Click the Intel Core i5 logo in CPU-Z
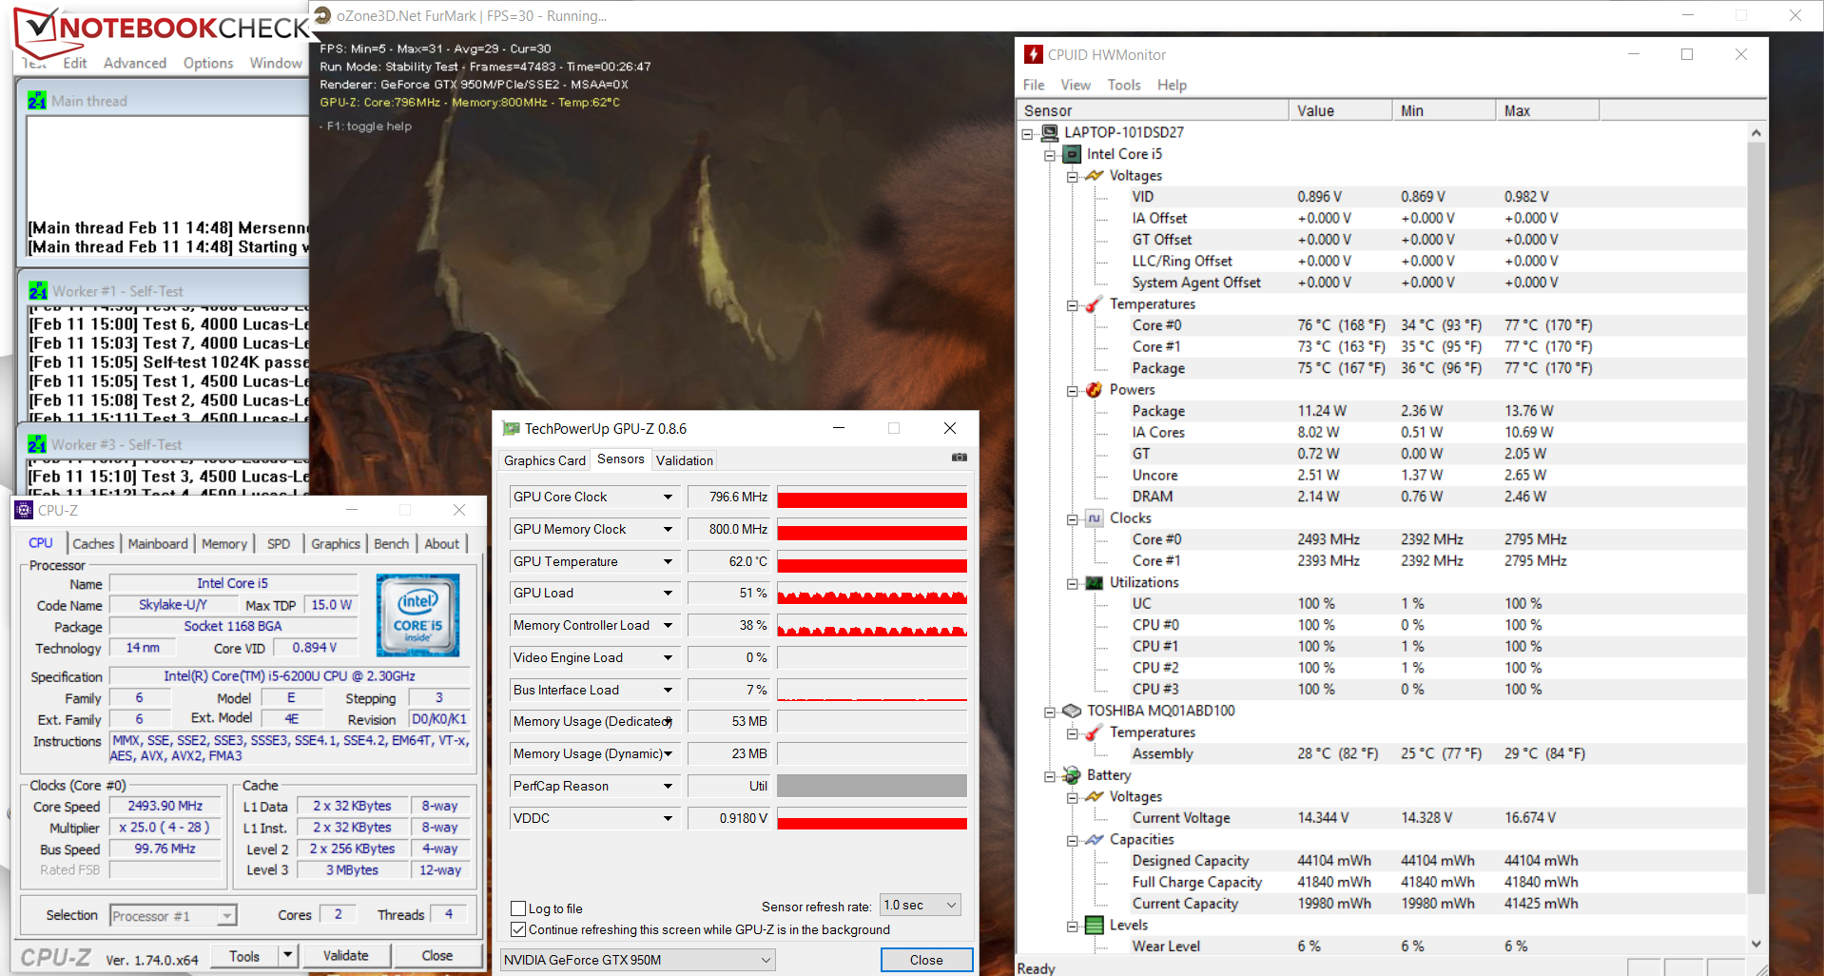The image size is (1824, 976). pyautogui.click(x=417, y=615)
